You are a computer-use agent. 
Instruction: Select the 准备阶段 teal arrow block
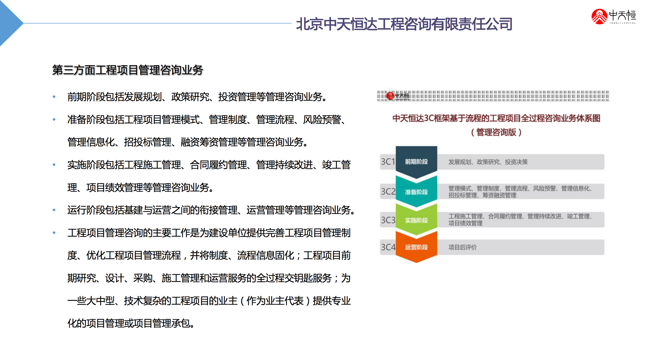click(x=416, y=192)
